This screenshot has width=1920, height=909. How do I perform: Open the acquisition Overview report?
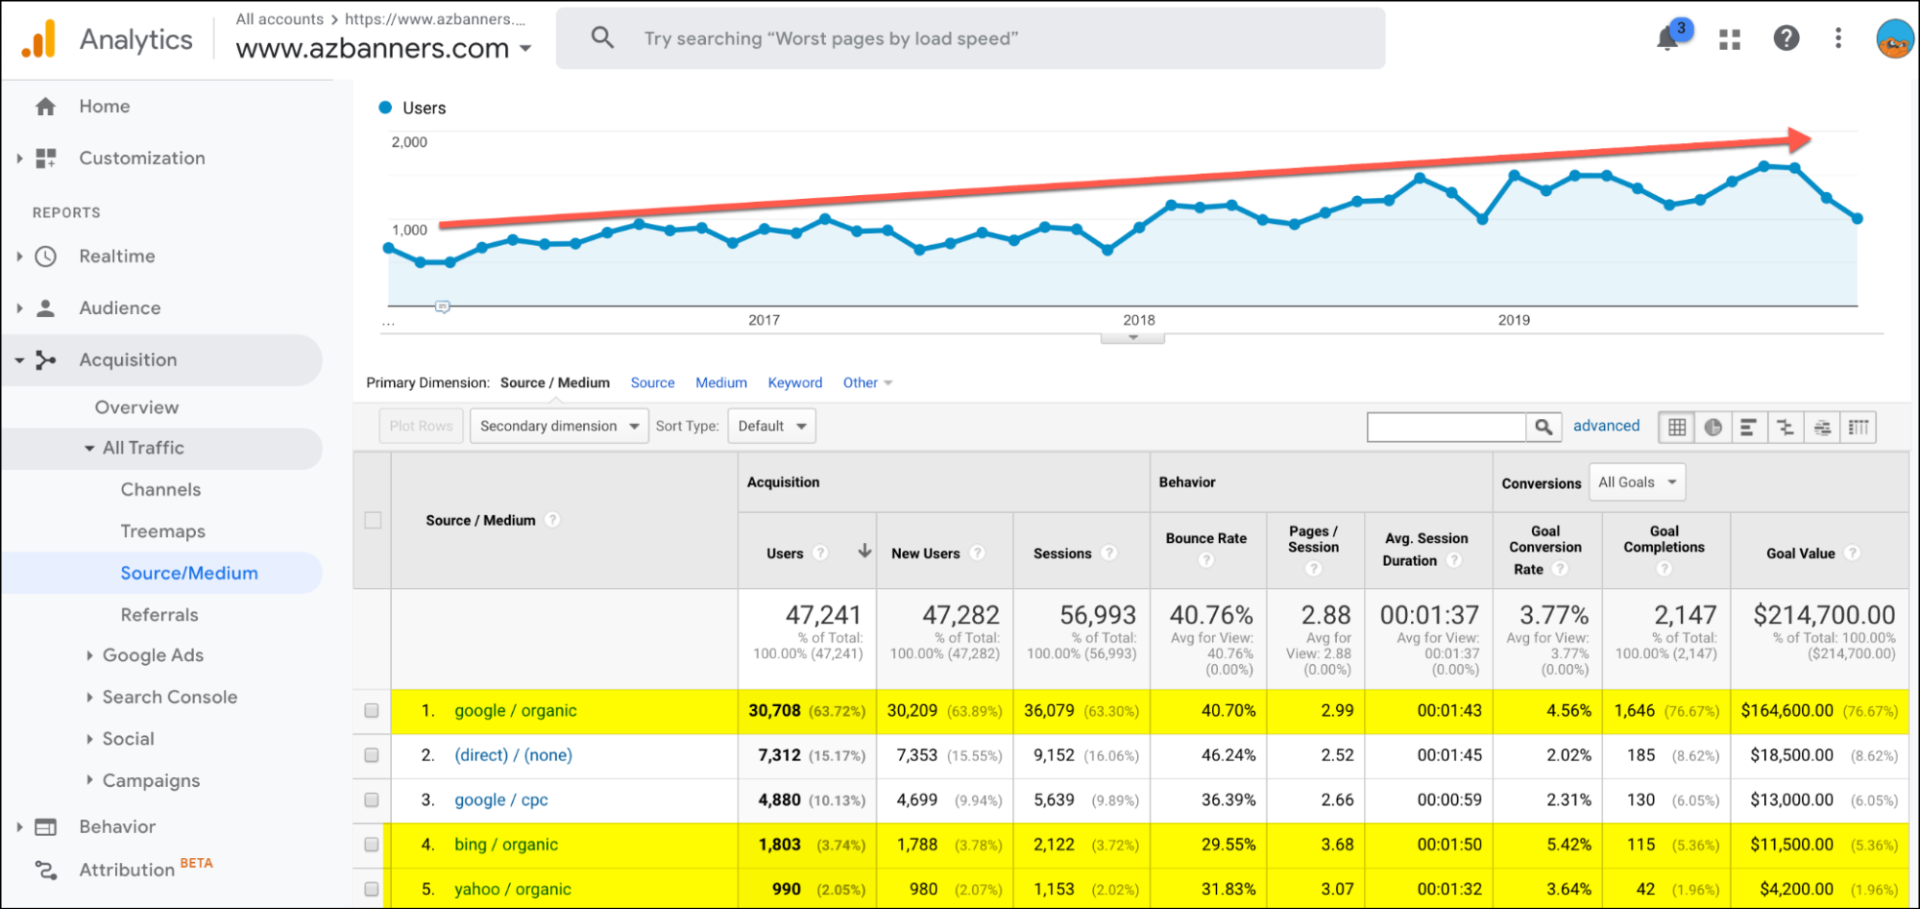pos(136,407)
